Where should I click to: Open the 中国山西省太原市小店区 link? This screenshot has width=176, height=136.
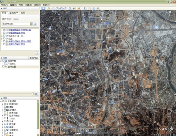[20, 41]
